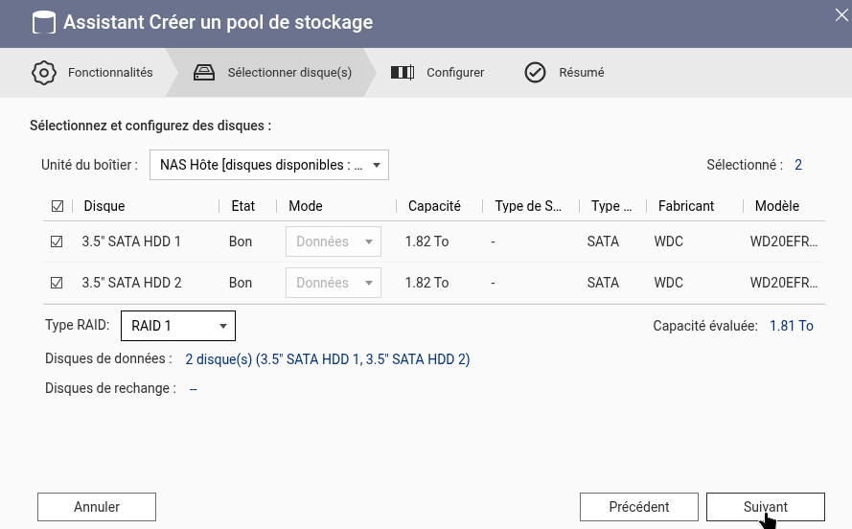Open Mode dropdown for SATA HDD 1
Image resolution: width=852 pixels, height=529 pixels.
tap(333, 241)
